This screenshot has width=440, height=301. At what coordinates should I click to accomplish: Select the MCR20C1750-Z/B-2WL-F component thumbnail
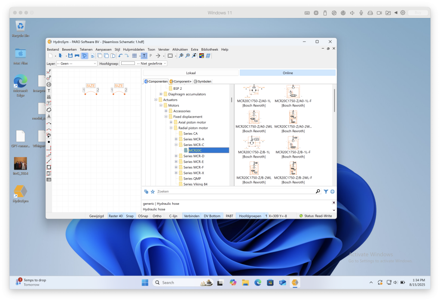(x=293, y=168)
